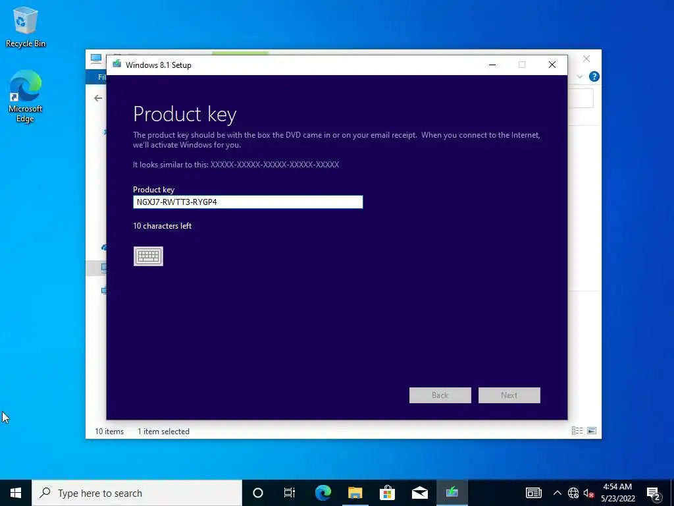The height and width of the screenshot is (506, 674).
Task: Open News and interests taskbar icon
Action: point(533,493)
